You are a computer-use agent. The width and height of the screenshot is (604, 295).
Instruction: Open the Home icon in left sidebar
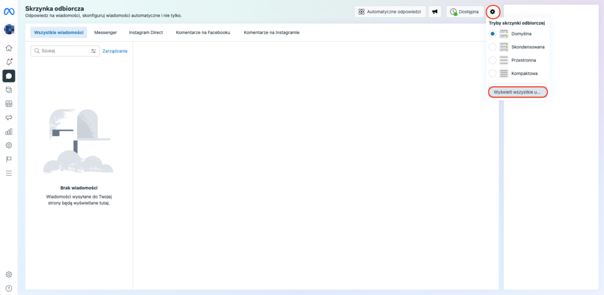tap(9, 48)
